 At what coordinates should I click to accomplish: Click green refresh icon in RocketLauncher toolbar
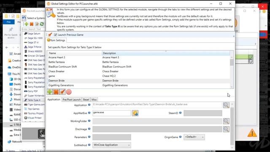42,24
